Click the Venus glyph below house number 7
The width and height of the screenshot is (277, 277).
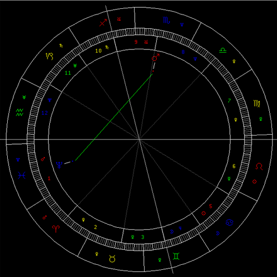(235, 120)
